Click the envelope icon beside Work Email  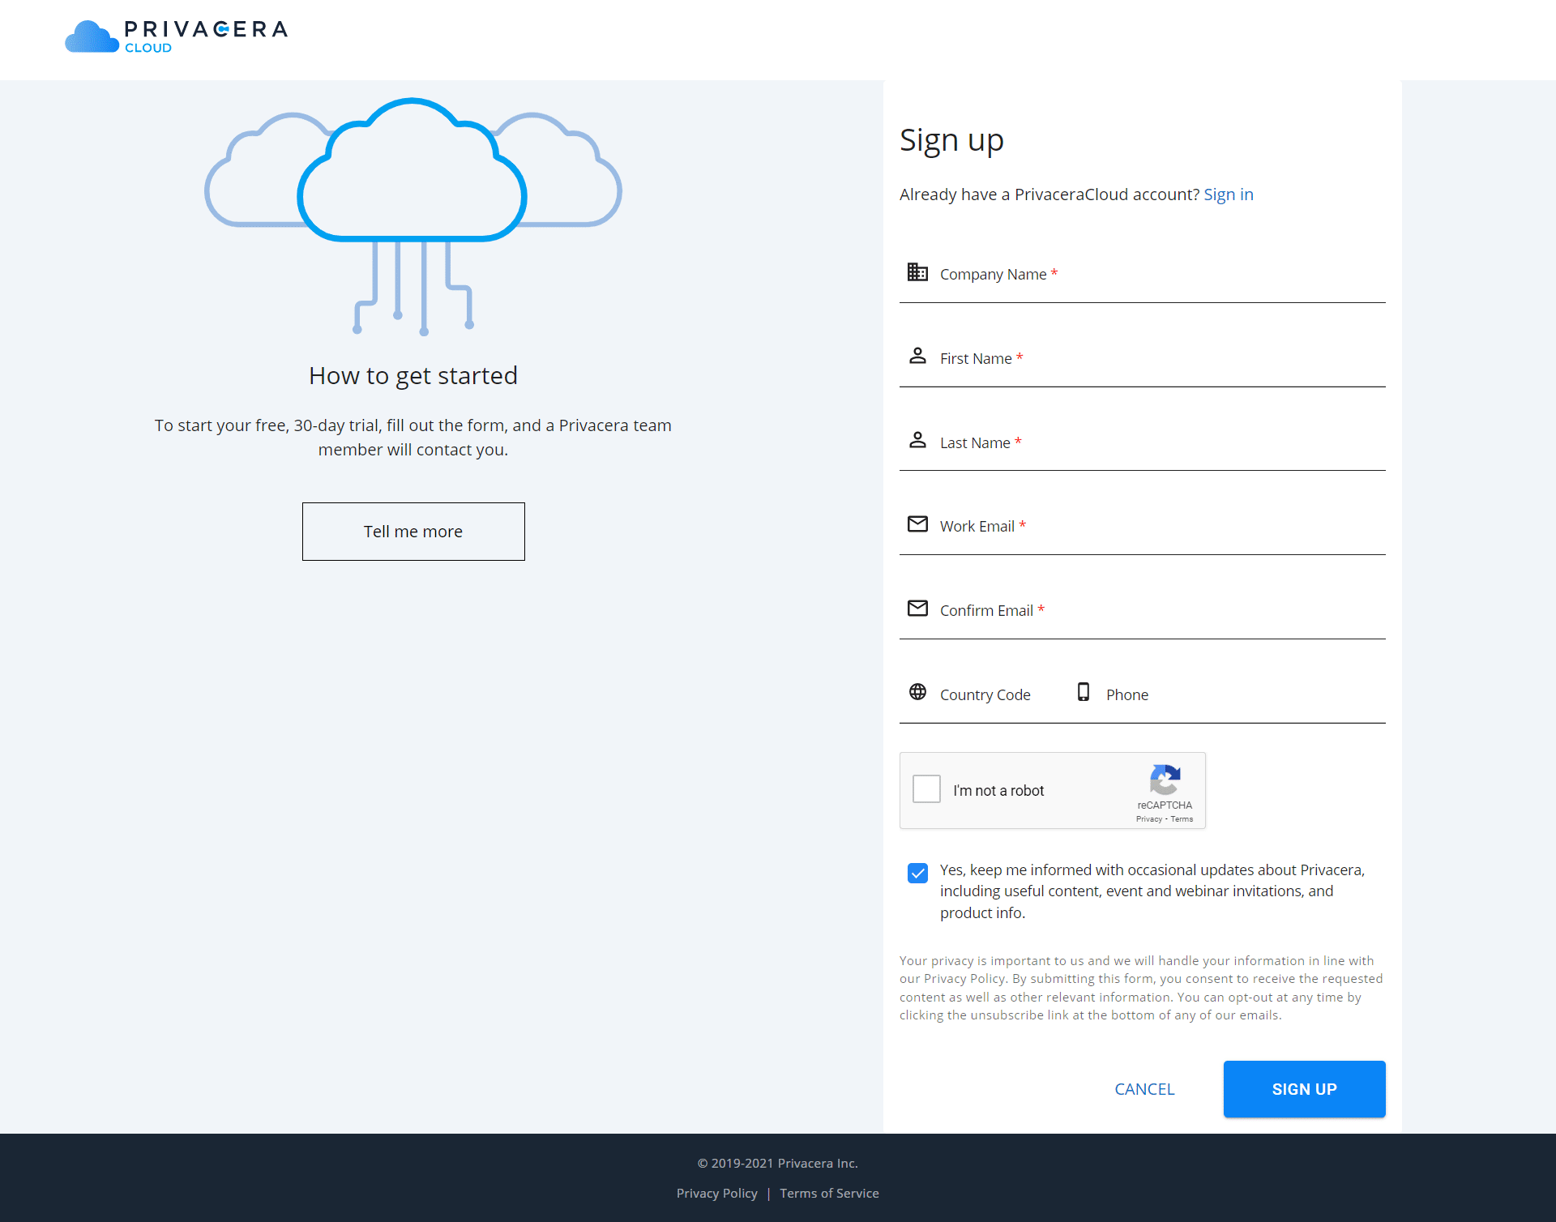coord(917,524)
